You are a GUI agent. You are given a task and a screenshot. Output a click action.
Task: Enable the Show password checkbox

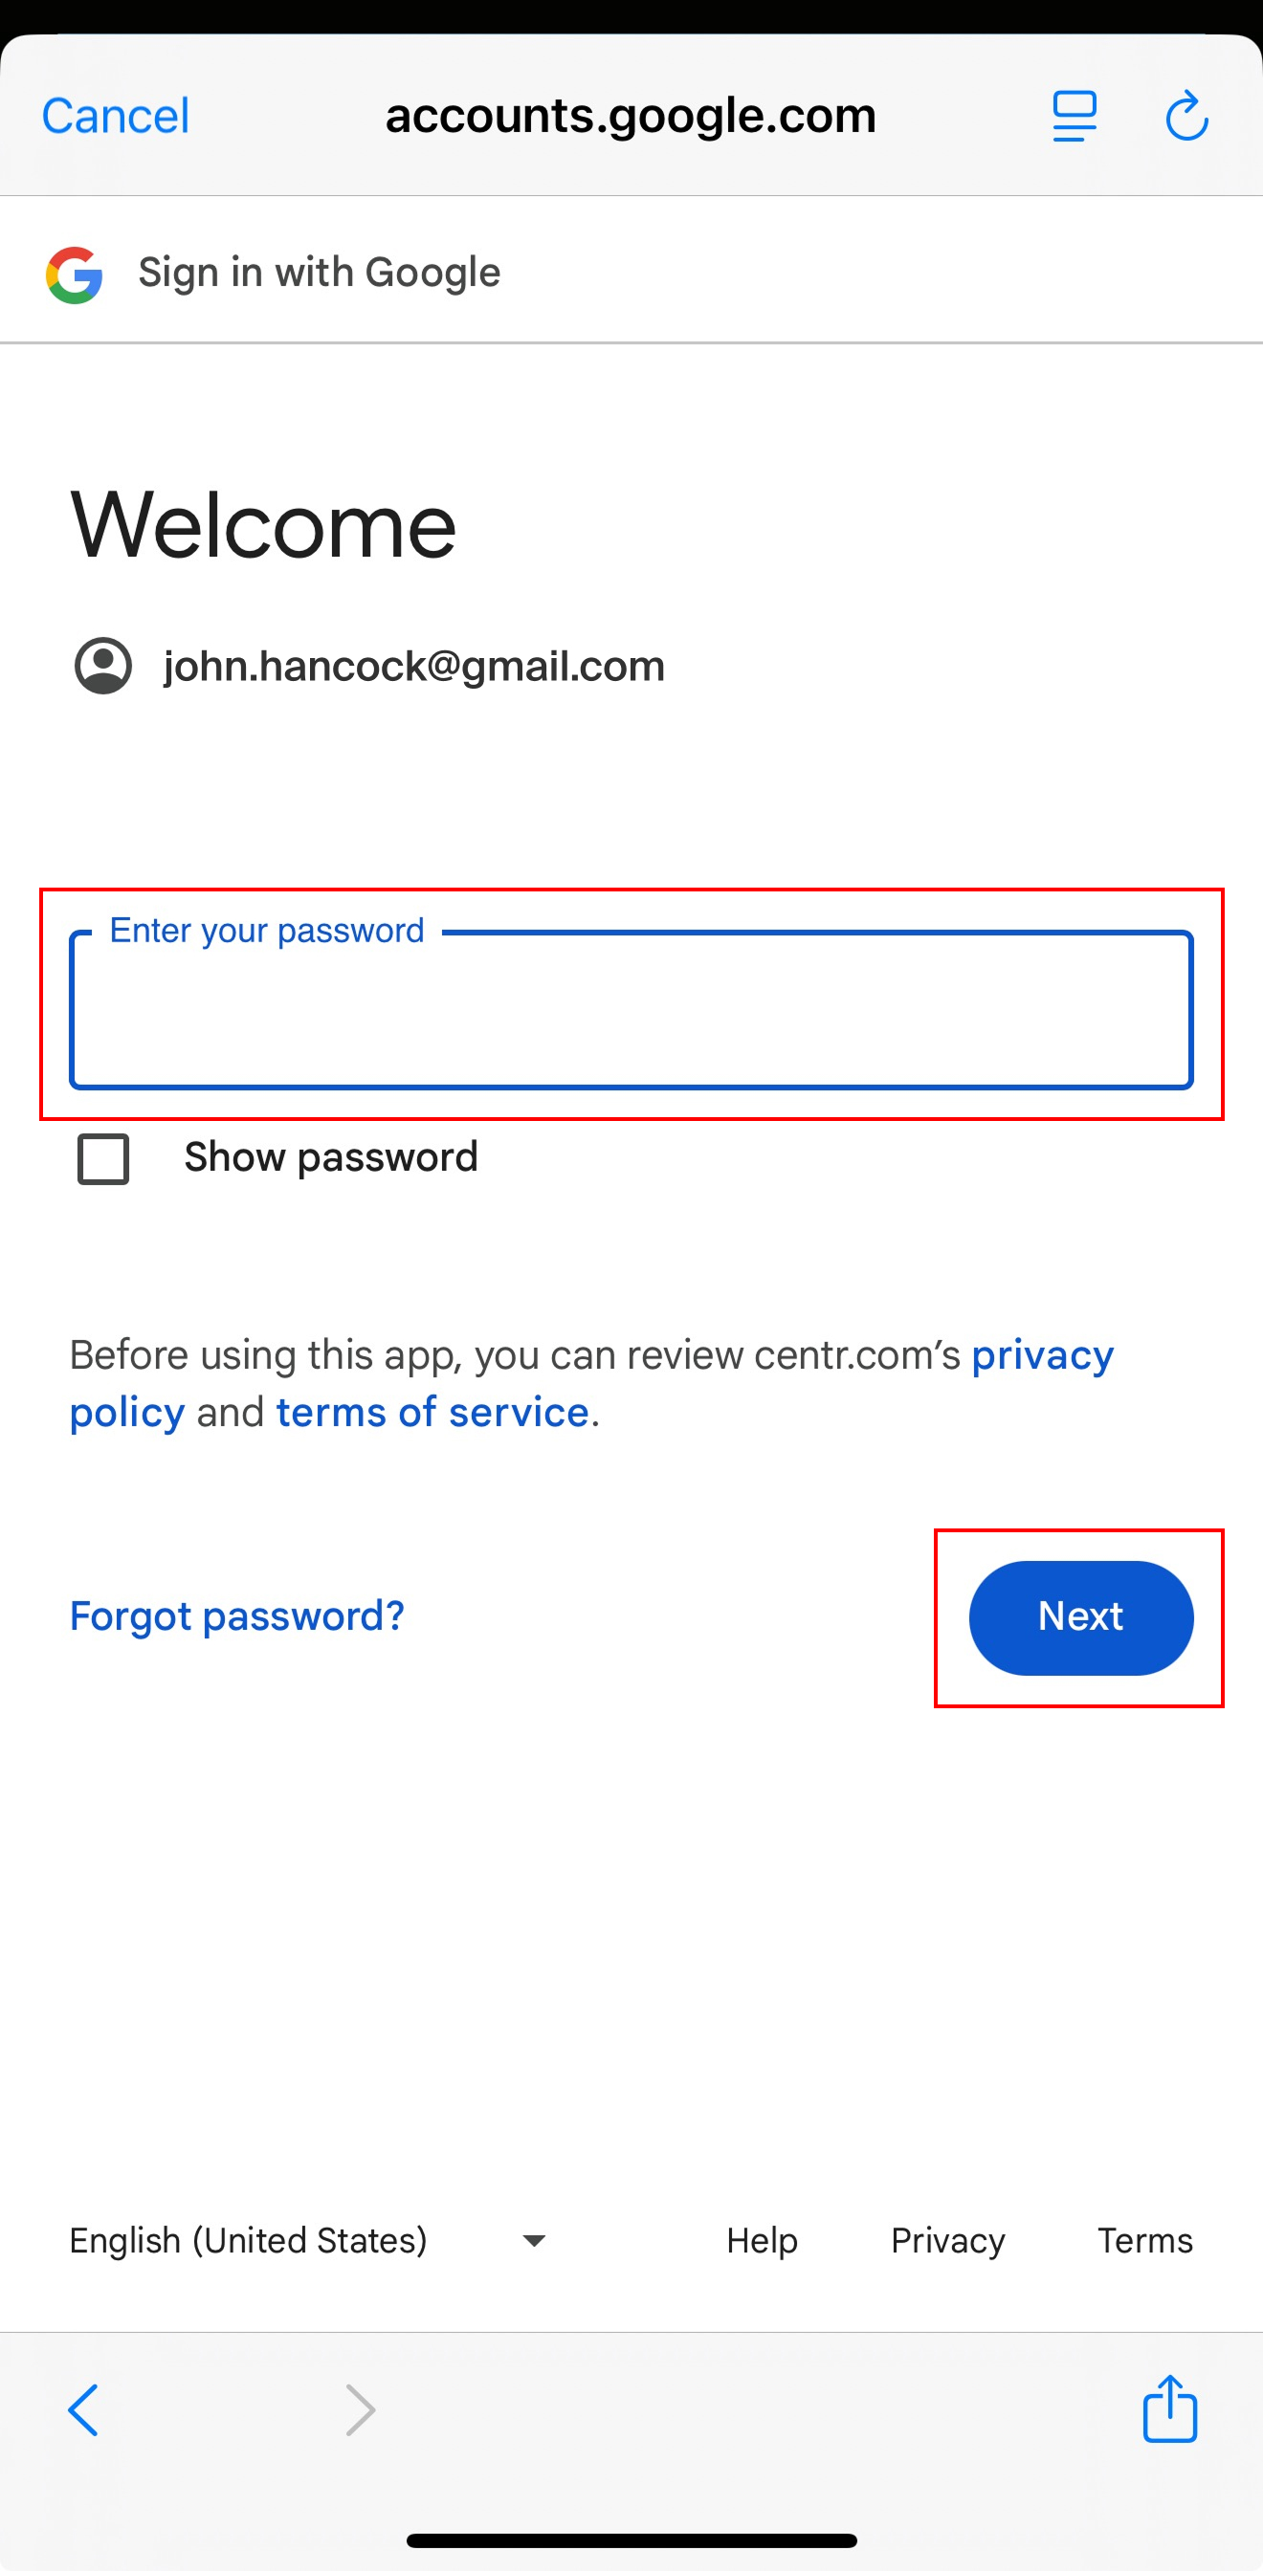tap(104, 1158)
